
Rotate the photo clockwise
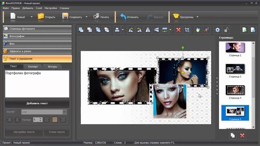(139, 30)
